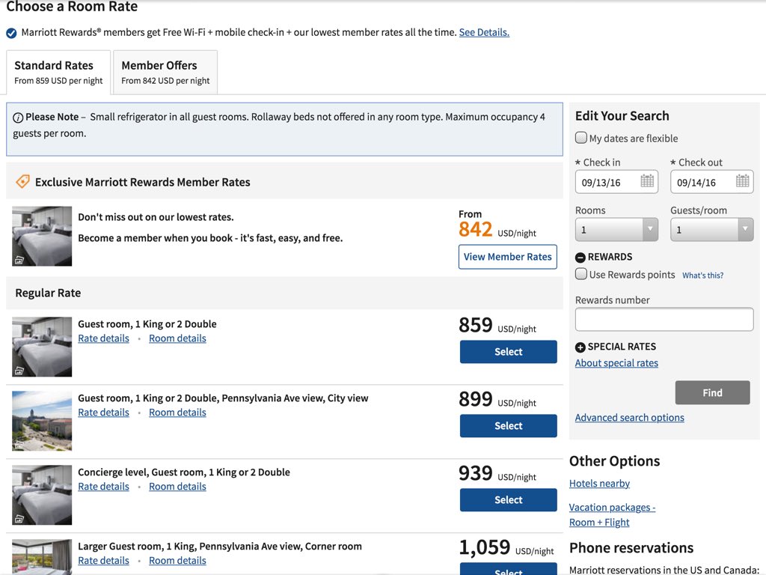Click the Check in date field
This screenshot has width=766, height=575.
616,182
